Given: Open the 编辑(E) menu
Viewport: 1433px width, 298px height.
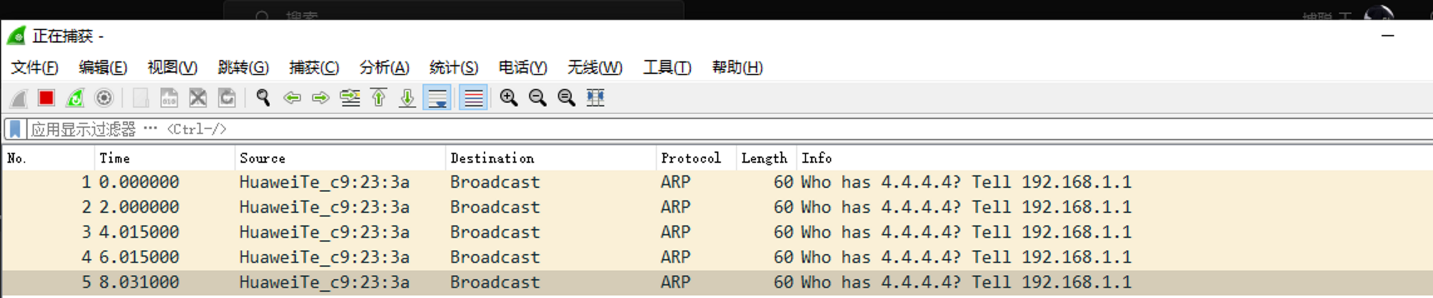Looking at the screenshot, I should [103, 67].
